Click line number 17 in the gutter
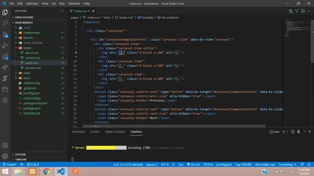This screenshot has width=314, height=176. click(75, 92)
